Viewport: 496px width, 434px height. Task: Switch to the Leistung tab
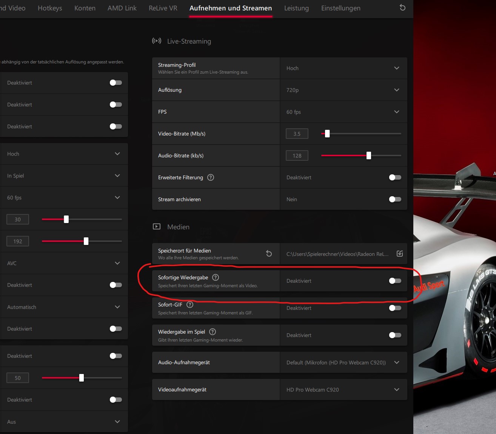[x=296, y=8]
